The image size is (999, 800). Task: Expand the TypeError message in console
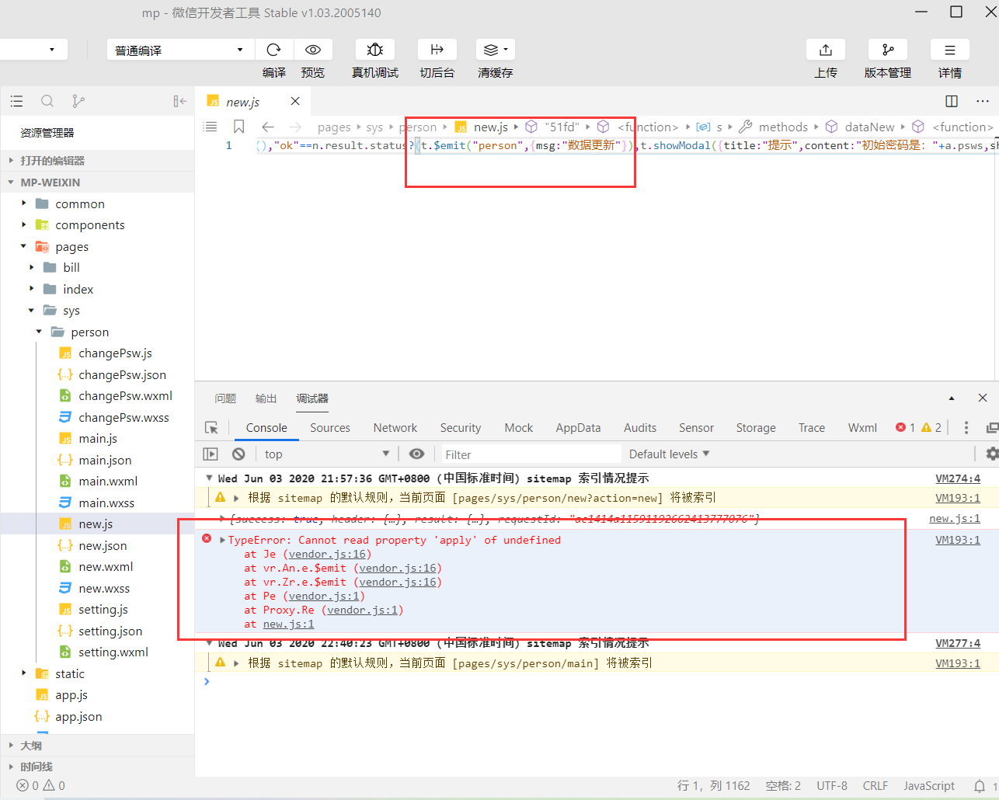pyautogui.click(x=223, y=541)
